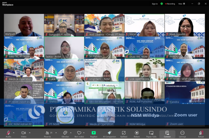
Task: Toggle recording with the Rekam button
Action: (x=137, y=133)
